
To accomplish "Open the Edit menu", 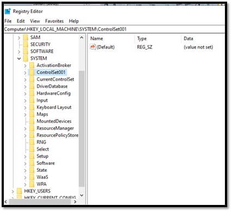I will 21,21.
